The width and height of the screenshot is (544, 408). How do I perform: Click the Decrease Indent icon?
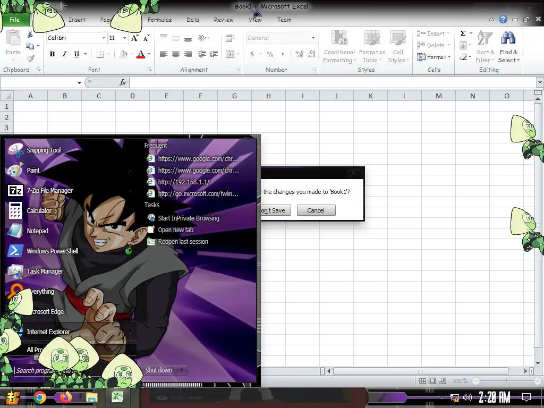point(202,54)
